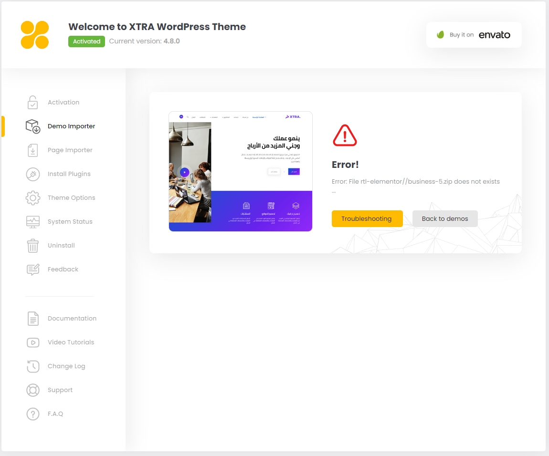Open the Documentation link
Image resolution: width=549 pixels, height=456 pixels.
point(72,319)
